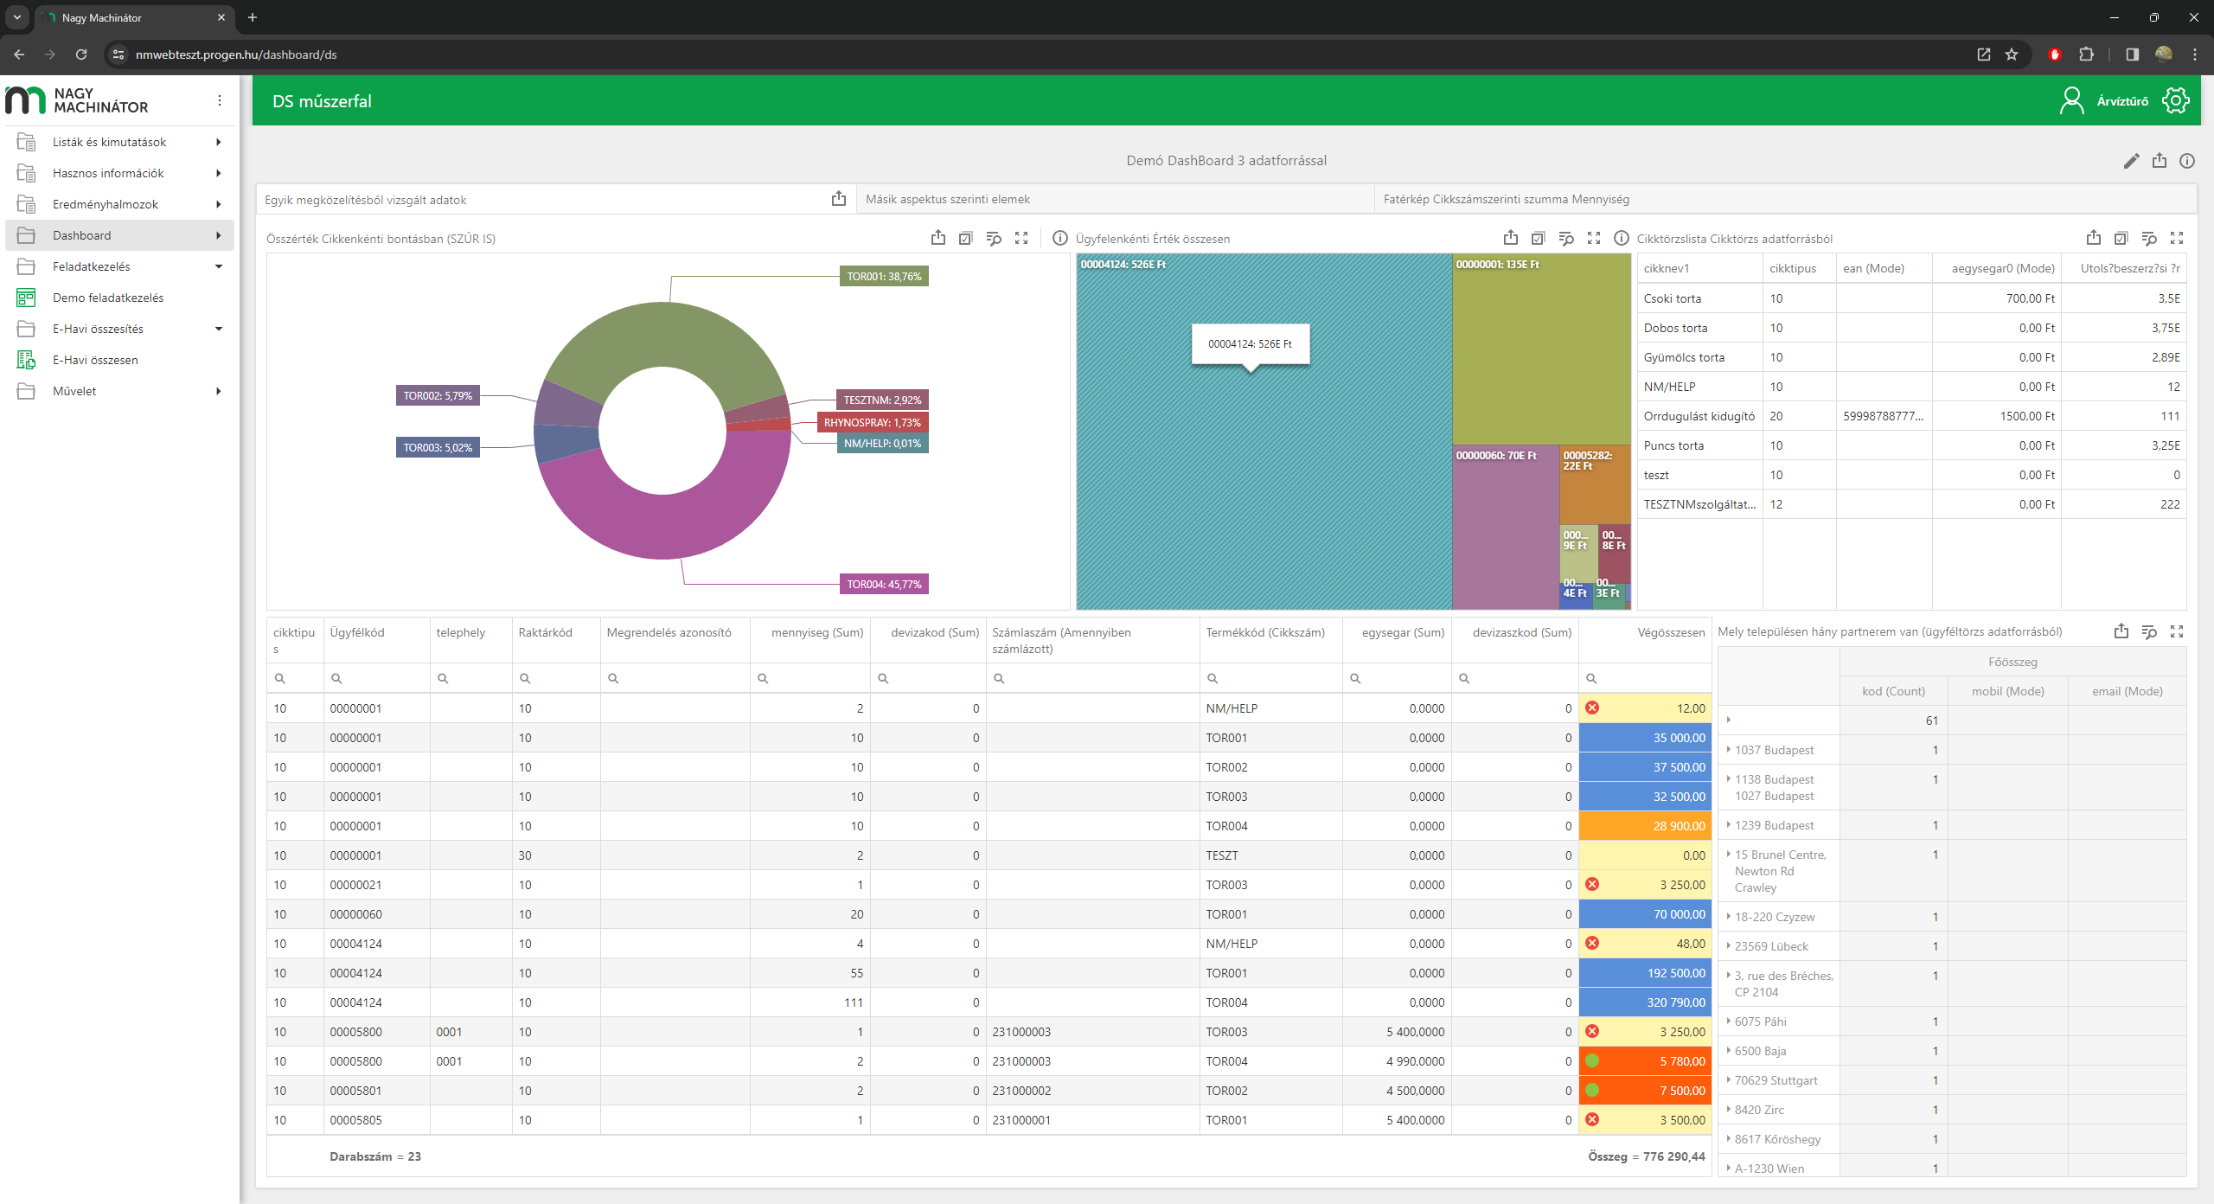The height and width of the screenshot is (1204, 2214).
Task: Export the donut chart via its export icon
Action: [x=937, y=238]
